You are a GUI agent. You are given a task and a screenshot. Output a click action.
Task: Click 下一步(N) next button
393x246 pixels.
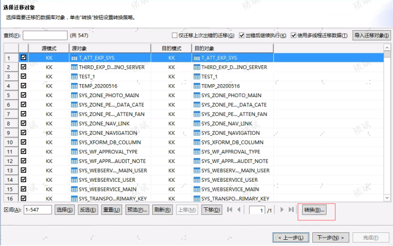coord(331,237)
